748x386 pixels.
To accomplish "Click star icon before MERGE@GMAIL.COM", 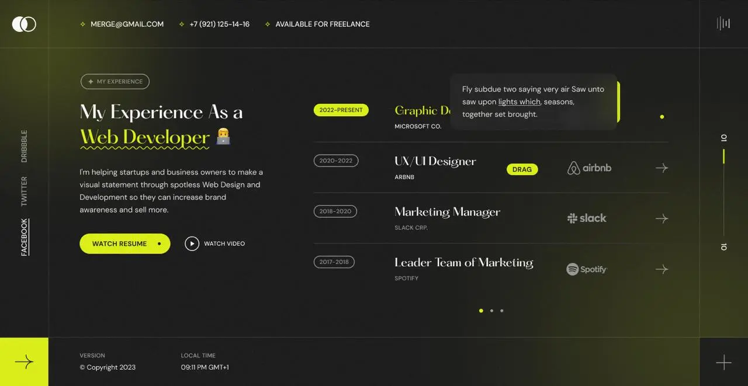I will [83, 24].
